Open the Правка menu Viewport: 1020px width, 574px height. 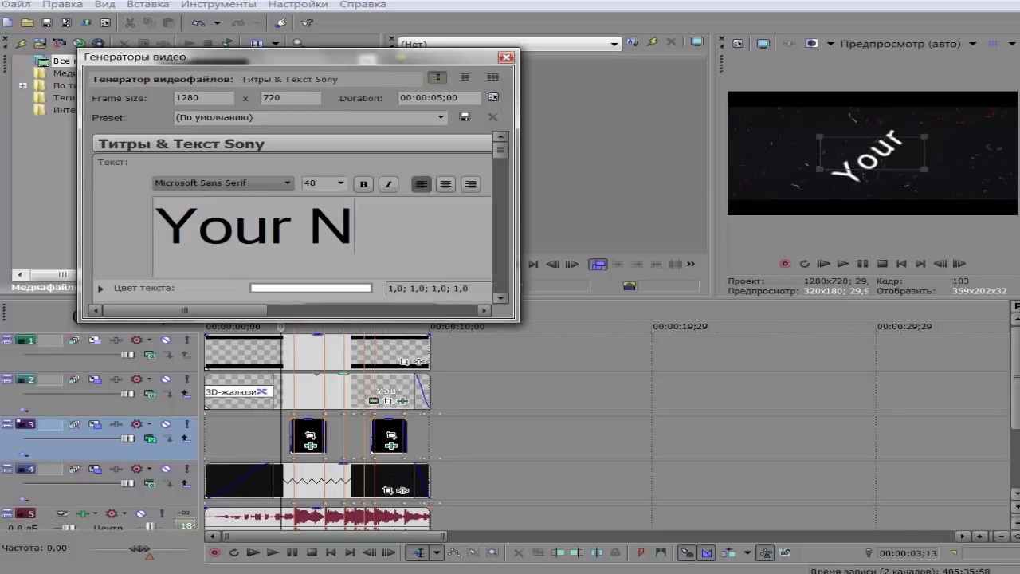(x=62, y=5)
